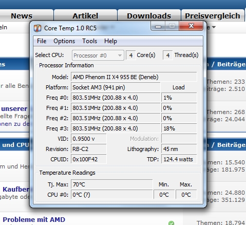Click the Core Temp application icon in title bar
246x225 pixels.
pos(37,28)
